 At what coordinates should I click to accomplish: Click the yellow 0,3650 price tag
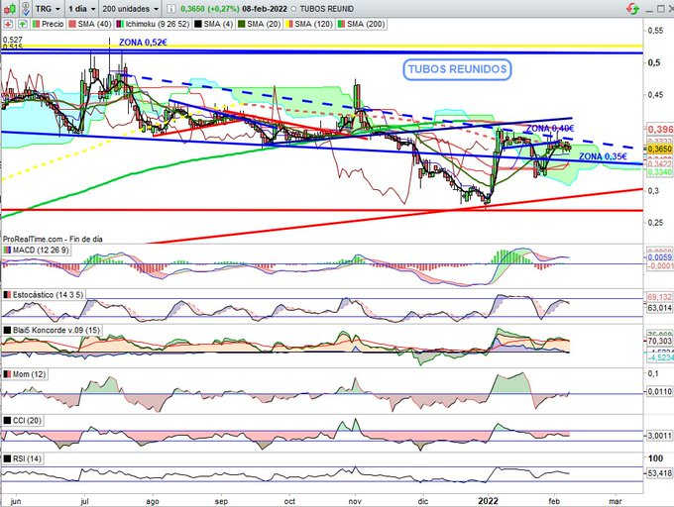coord(659,149)
